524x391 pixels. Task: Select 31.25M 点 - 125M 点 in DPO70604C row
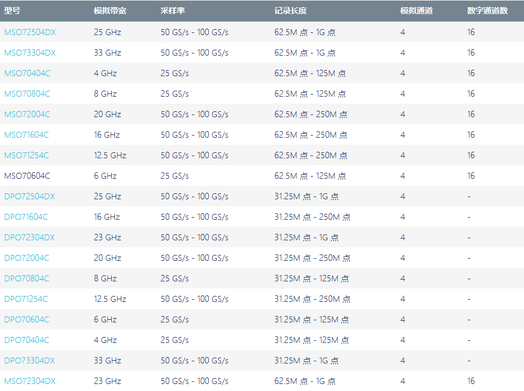click(x=312, y=319)
